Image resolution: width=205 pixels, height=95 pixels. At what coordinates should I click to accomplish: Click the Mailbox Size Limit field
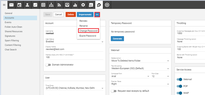tap(74, 57)
